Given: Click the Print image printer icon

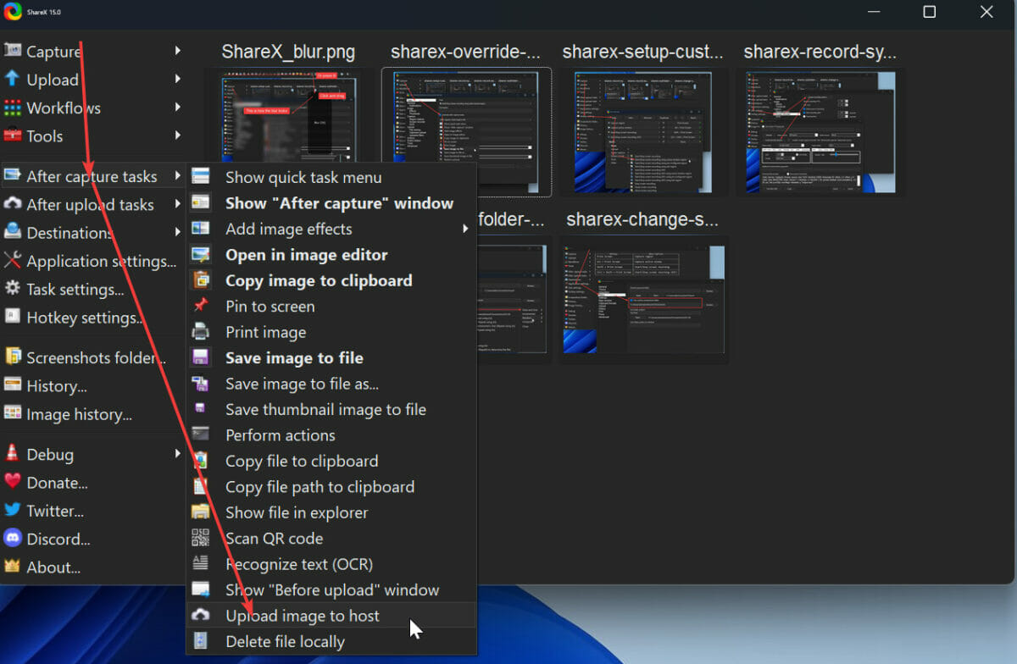Looking at the screenshot, I should [x=201, y=332].
